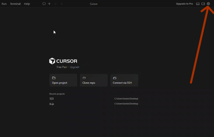Viewport: 214px width, 137px height.
Task: Open recent project 123
Action: (94, 98)
